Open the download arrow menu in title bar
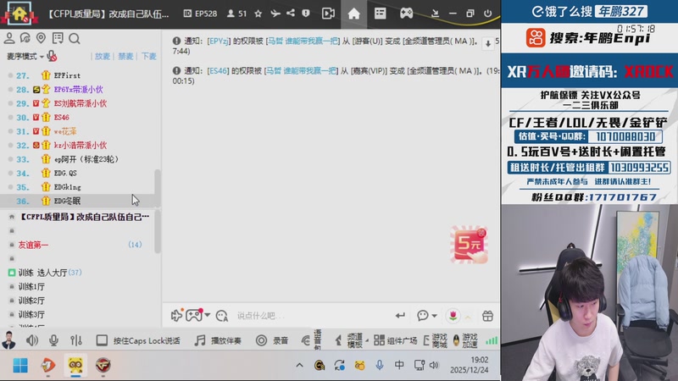This screenshot has height=381, width=678. coord(435,14)
